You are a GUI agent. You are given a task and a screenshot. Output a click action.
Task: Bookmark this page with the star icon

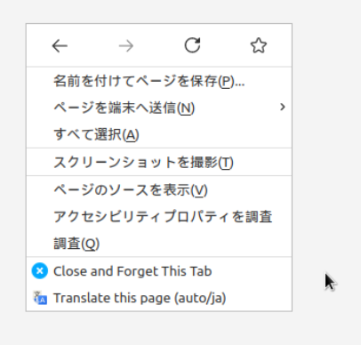pyautogui.click(x=259, y=45)
